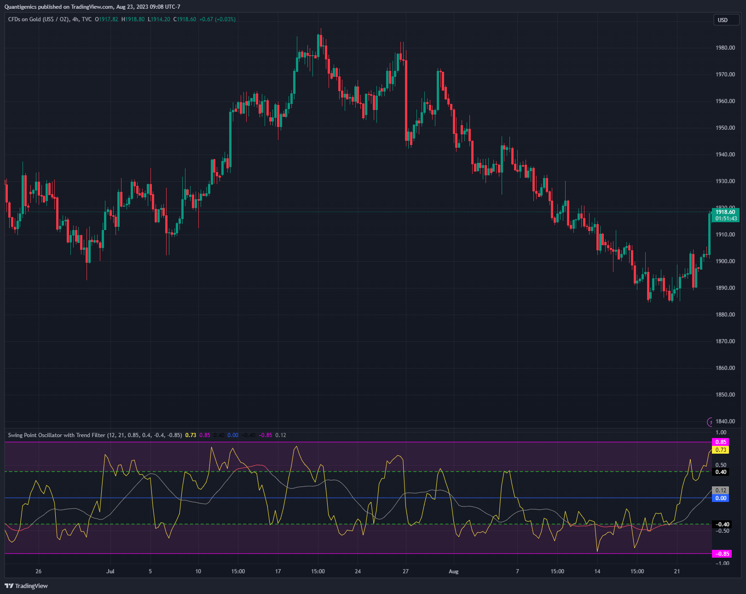Click the magenta -0.85 axis tag
This screenshot has width=746, height=594.
722,554
